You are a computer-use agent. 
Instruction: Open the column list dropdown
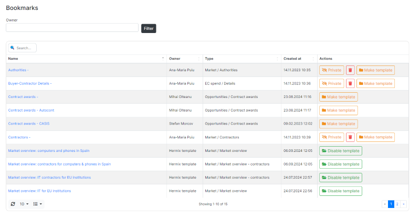[38, 204]
